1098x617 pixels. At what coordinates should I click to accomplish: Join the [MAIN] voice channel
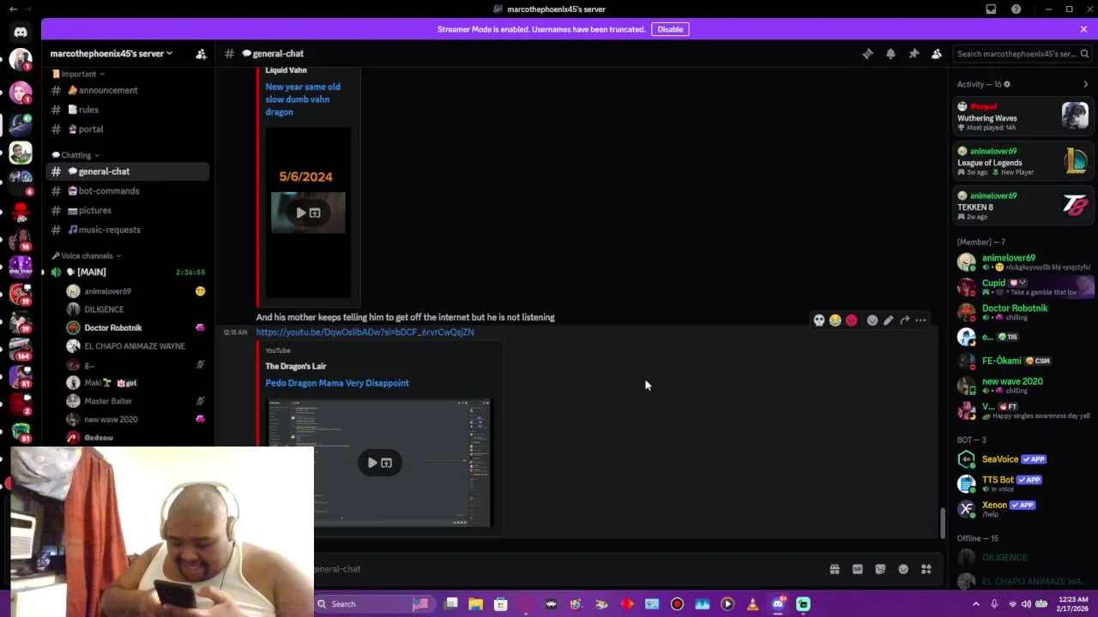coord(128,273)
